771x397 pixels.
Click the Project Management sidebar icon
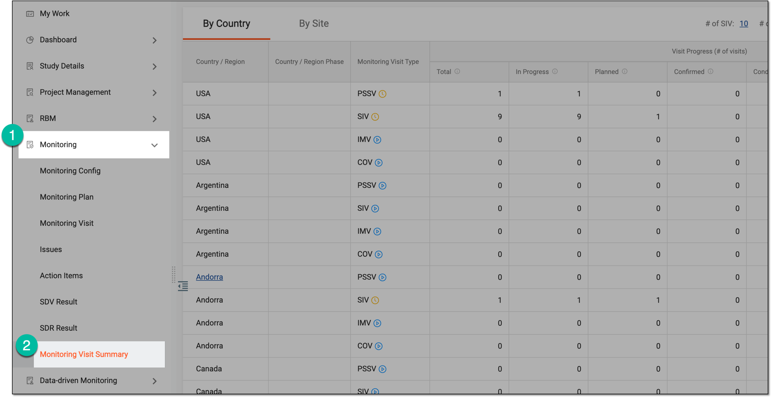click(30, 92)
